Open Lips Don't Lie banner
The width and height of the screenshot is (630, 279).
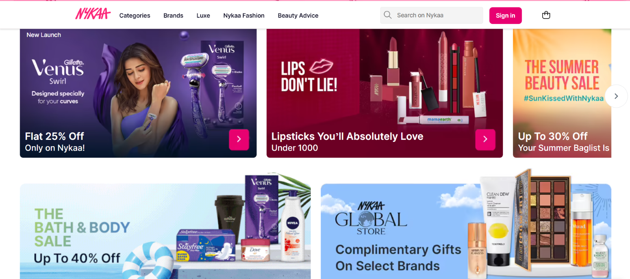point(385,93)
